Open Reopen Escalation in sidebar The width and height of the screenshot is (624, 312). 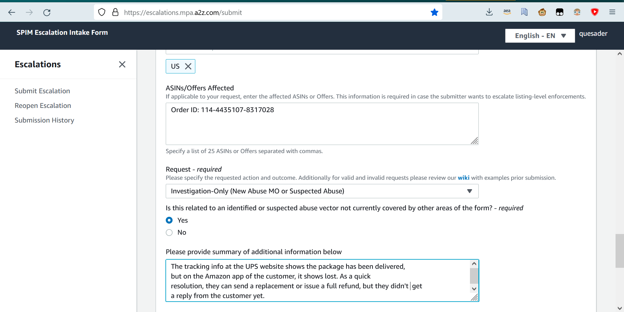coord(43,106)
